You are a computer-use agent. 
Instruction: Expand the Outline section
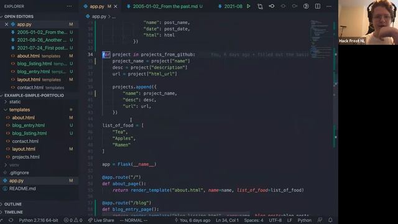coord(13,204)
